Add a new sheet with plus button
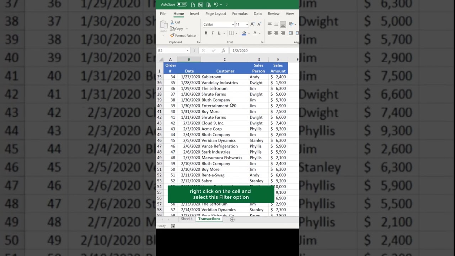This screenshot has width=455, height=256. [x=232, y=219]
